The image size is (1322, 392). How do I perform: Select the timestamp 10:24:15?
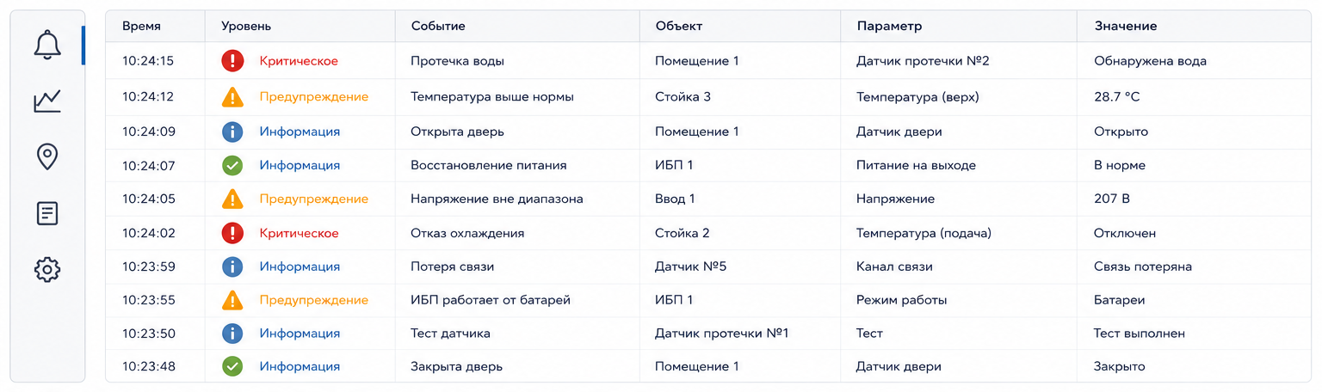click(x=148, y=61)
